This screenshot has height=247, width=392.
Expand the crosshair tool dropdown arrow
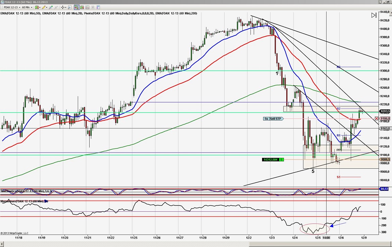tap(66, 7)
